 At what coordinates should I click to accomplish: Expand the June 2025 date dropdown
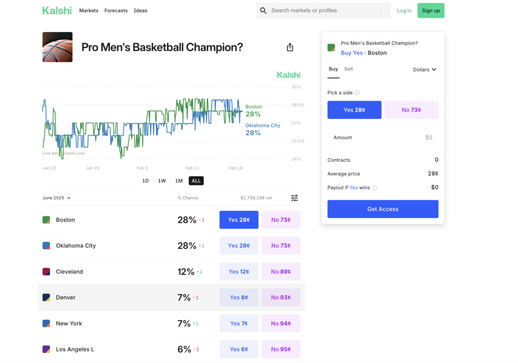[57, 198]
